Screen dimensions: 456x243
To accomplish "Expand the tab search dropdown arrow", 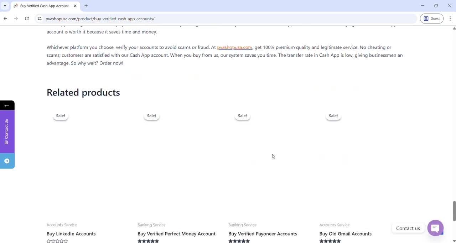I will click(5, 6).
